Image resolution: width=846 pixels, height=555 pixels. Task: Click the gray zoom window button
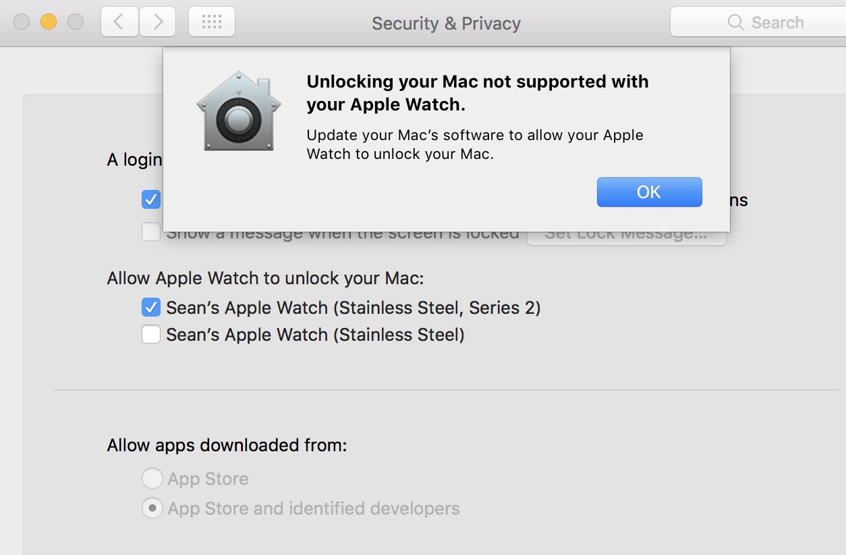coord(76,22)
